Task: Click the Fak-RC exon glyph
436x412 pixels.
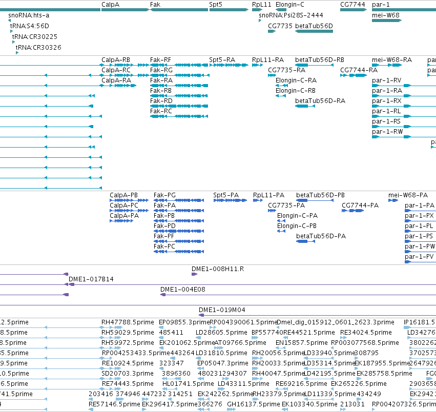Action: [179, 116]
